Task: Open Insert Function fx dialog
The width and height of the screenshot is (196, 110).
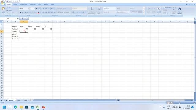Action: pos(27,19)
